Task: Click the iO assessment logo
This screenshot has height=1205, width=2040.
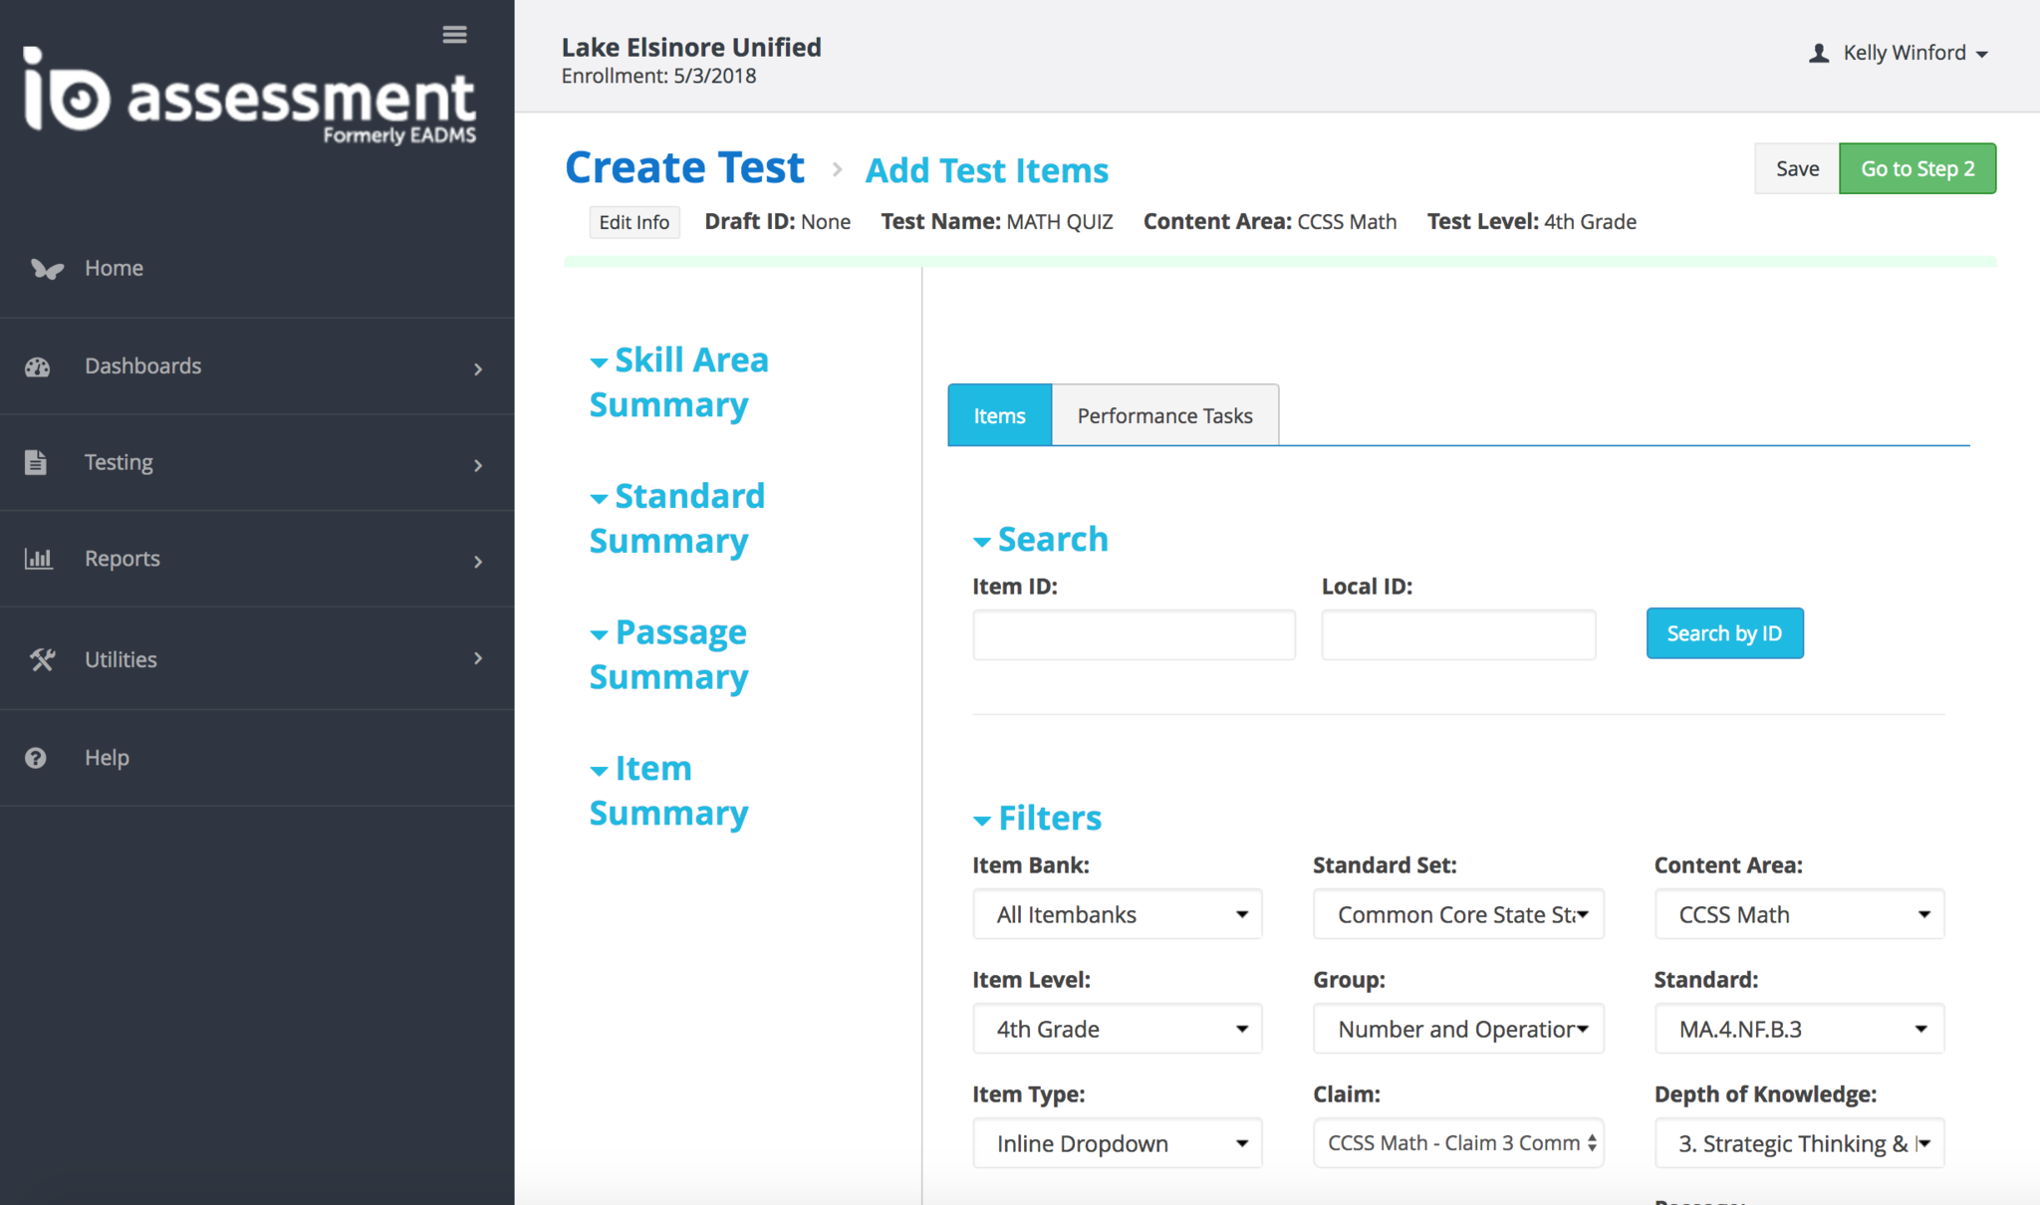Action: [249, 98]
